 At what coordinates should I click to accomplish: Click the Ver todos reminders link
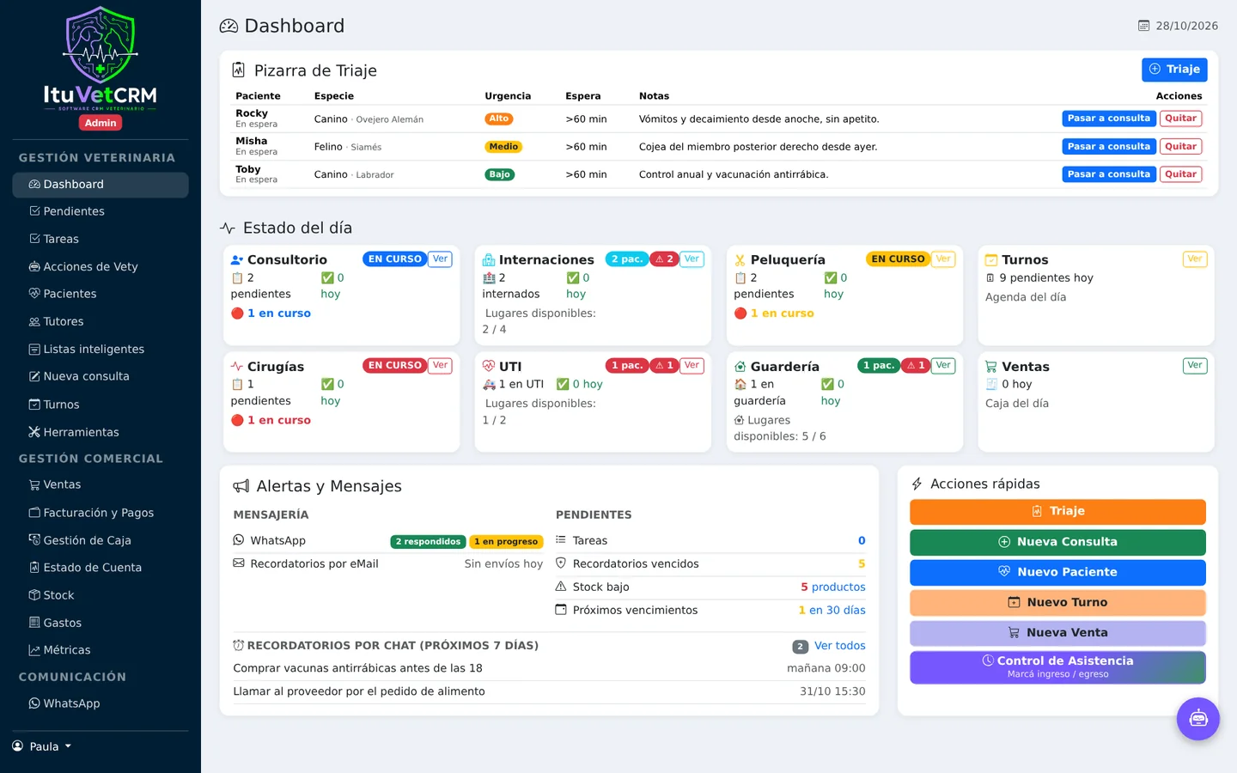840,646
